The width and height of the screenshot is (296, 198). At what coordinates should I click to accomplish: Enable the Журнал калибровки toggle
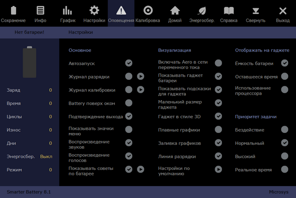[129, 90]
